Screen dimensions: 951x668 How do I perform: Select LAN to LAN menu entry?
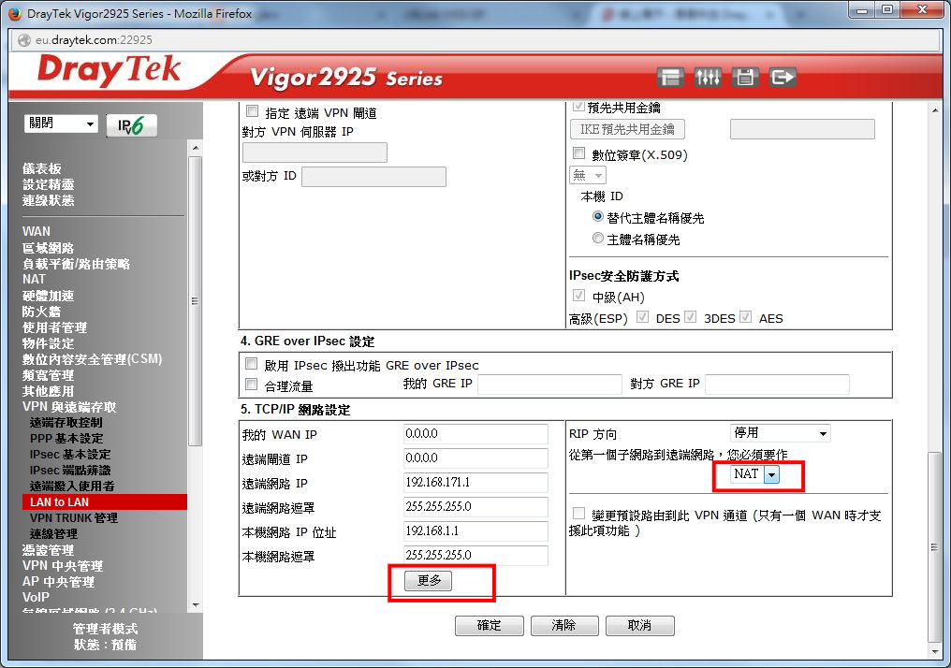pyautogui.click(x=60, y=502)
